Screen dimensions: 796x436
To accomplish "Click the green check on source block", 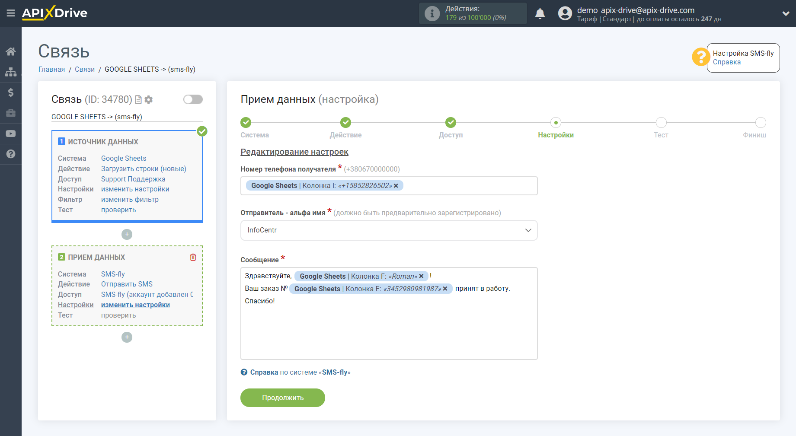I will tap(202, 131).
